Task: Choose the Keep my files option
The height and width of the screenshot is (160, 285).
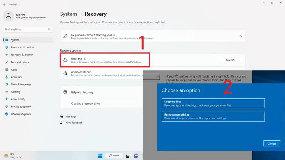Action: (x=213, y=103)
